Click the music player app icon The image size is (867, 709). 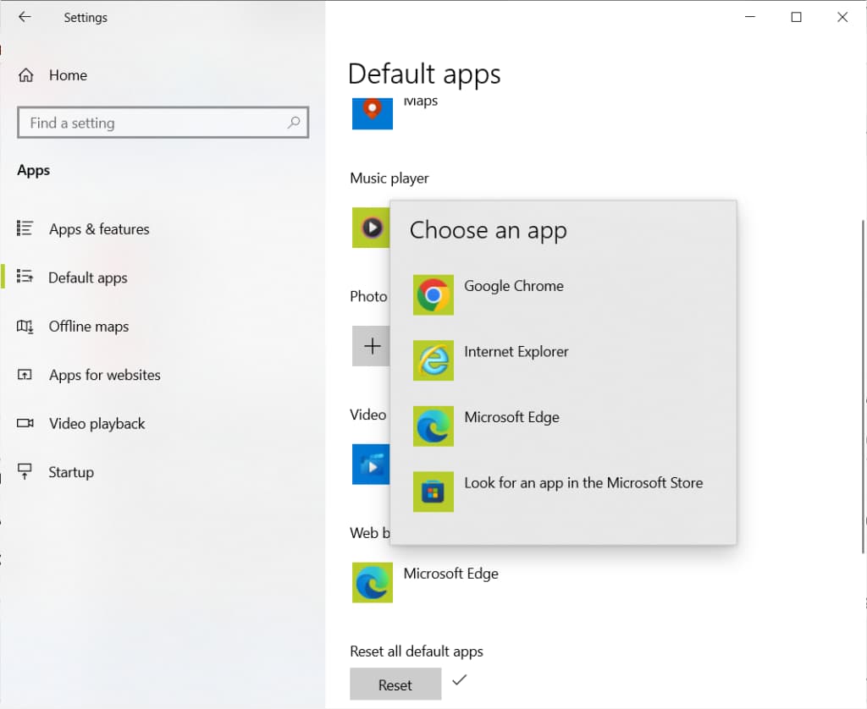(371, 228)
